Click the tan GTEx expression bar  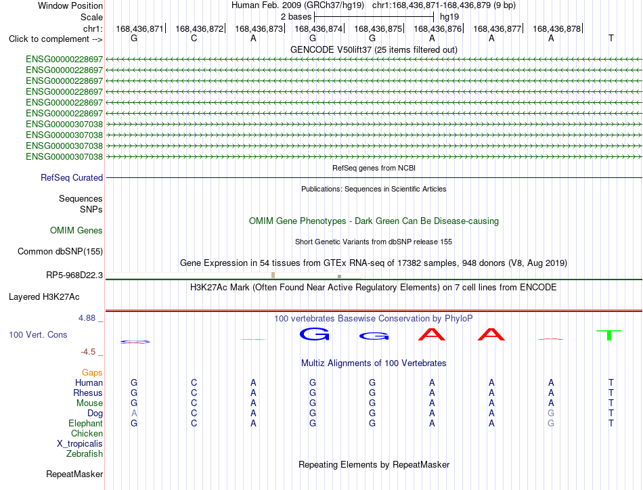coord(273,275)
